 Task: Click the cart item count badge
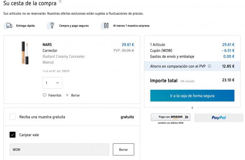[60, 2]
